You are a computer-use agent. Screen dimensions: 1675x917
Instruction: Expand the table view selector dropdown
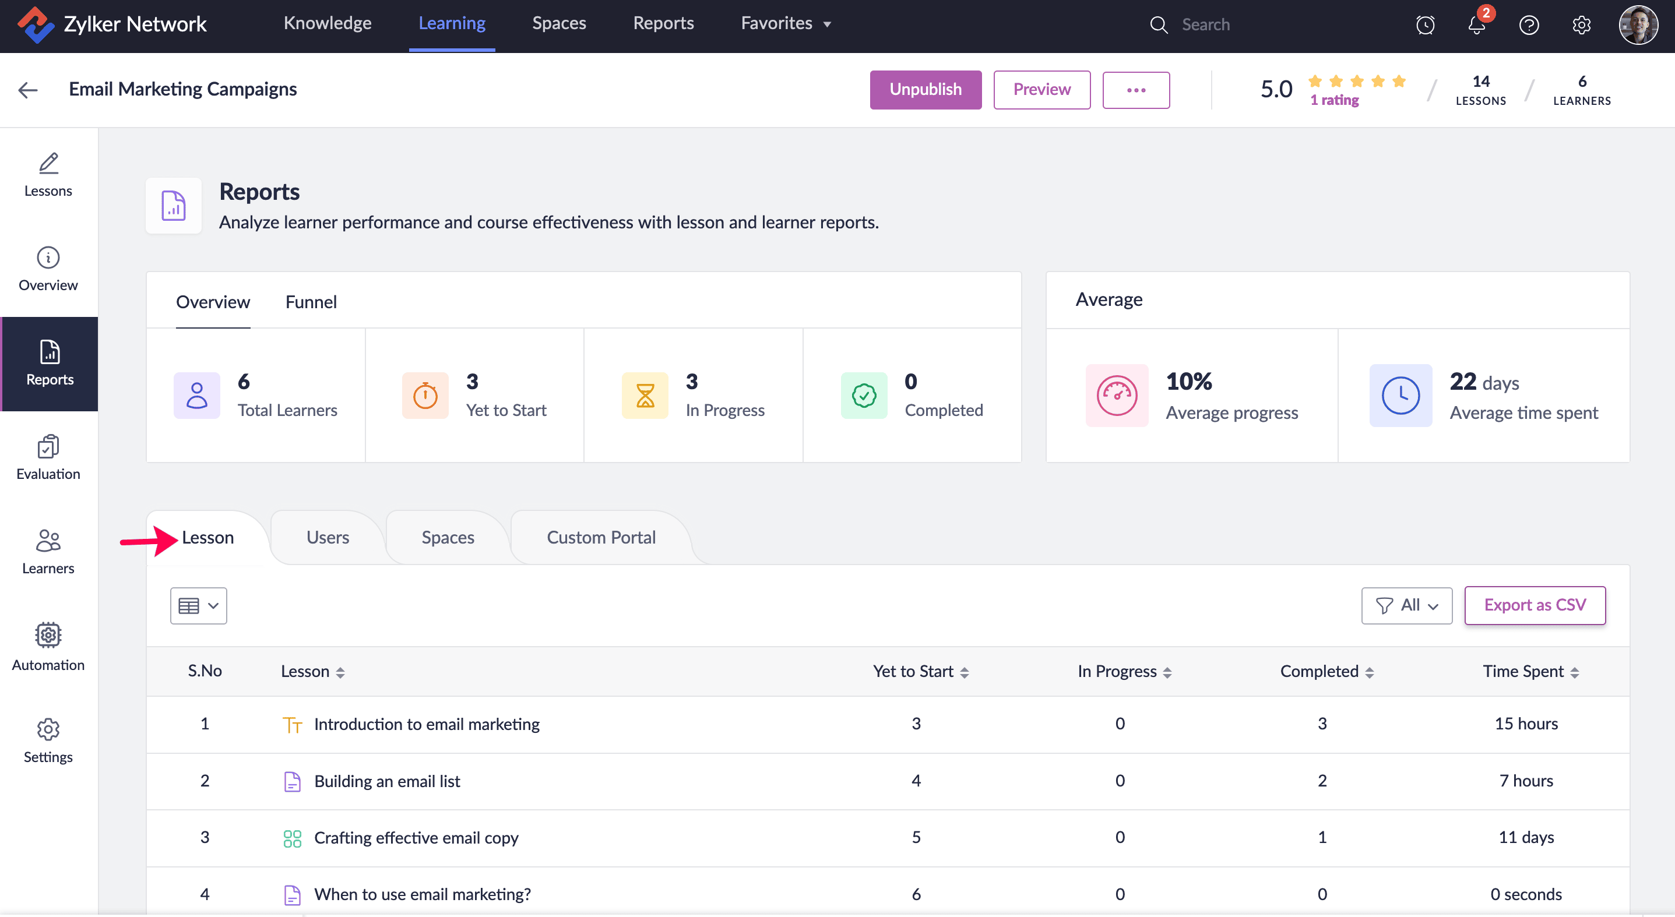coord(198,605)
